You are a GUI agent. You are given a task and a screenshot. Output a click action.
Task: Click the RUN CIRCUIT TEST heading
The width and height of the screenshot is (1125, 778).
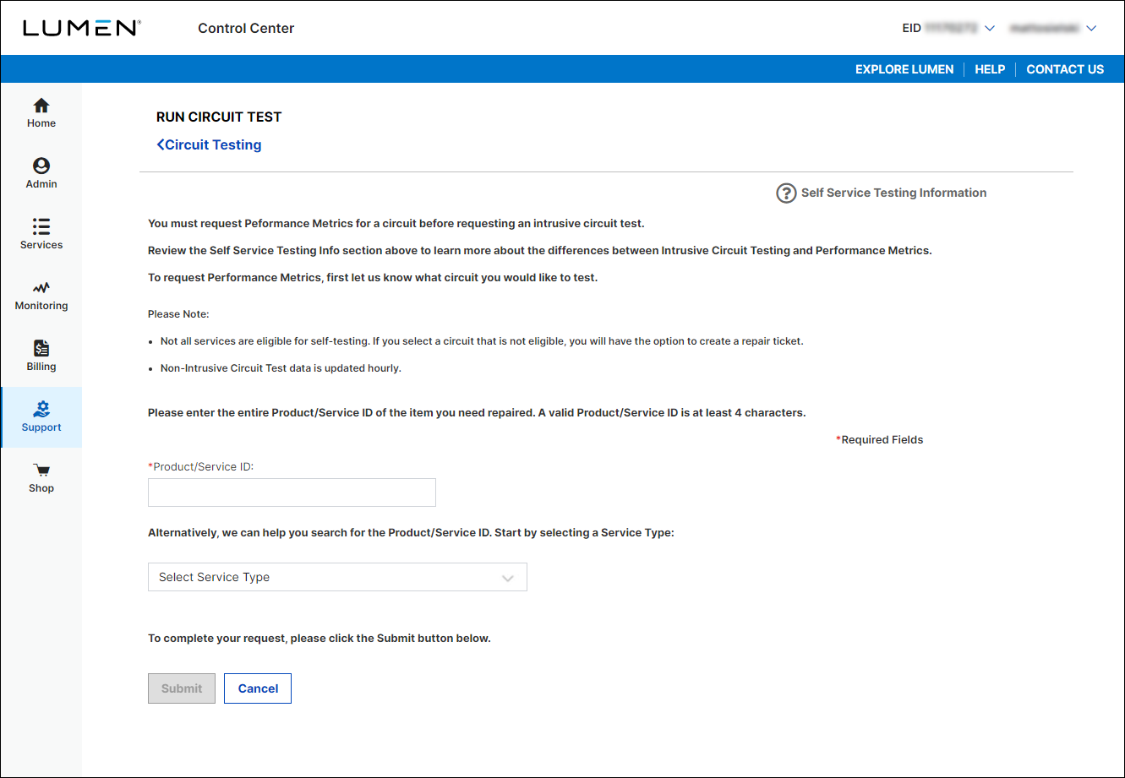[219, 117]
